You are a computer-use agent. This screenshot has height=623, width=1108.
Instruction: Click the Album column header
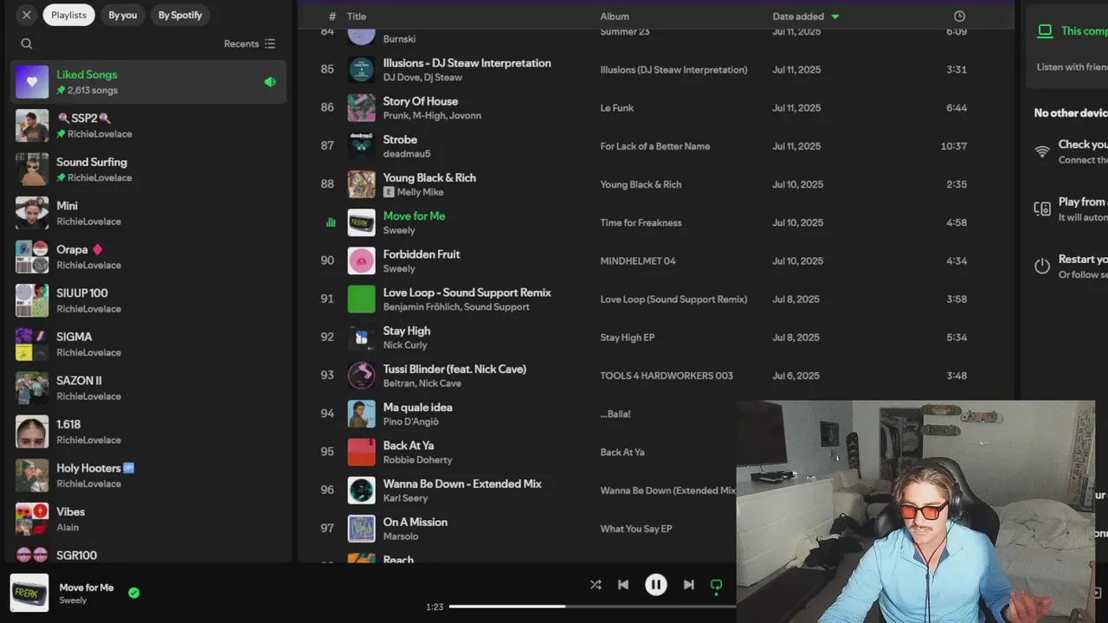[615, 16]
